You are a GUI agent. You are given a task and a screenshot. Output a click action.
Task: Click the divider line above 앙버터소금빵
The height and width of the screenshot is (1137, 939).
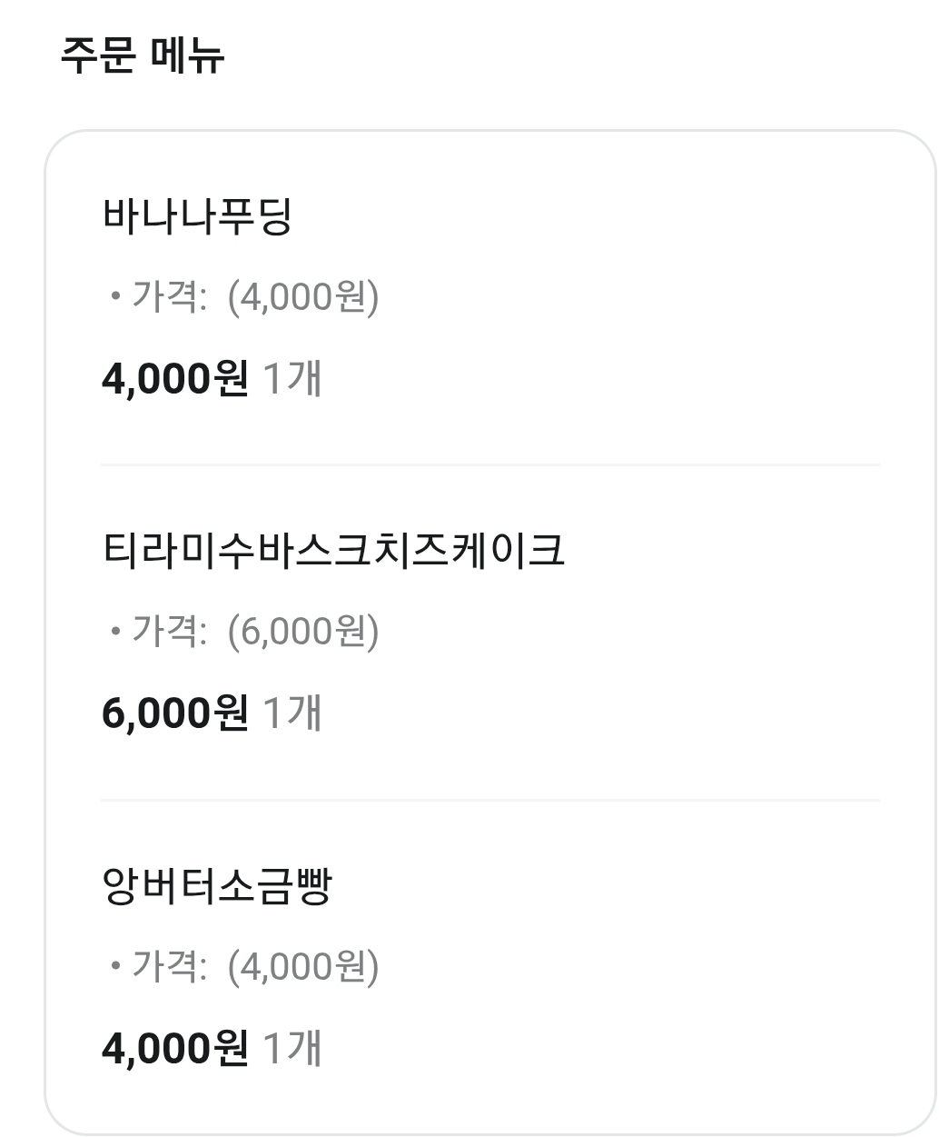click(x=489, y=800)
